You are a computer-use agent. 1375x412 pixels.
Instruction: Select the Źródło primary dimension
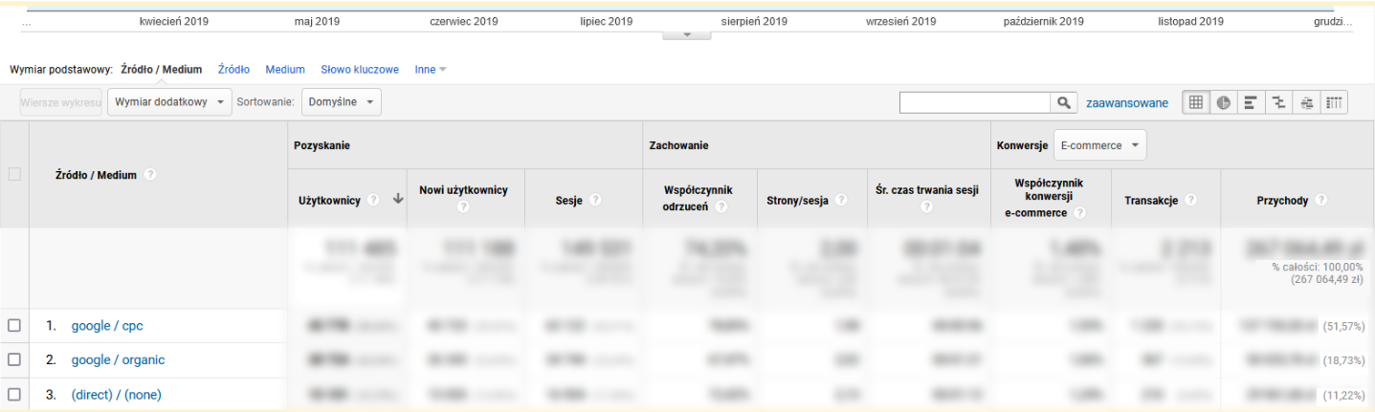(233, 70)
